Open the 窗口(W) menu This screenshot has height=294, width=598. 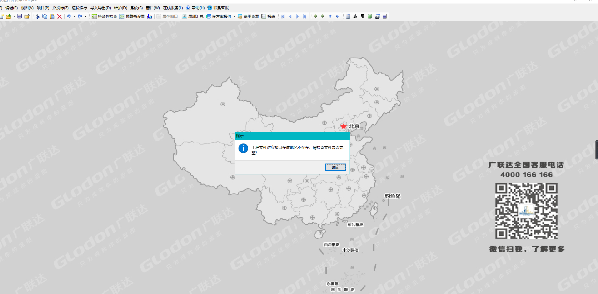coord(153,8)
